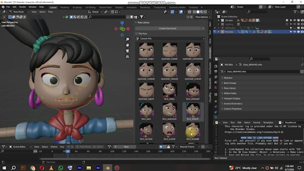Toggle eye visibility for Ch-ellie collection
304x171 pixels.
click(x=295, y=21)
